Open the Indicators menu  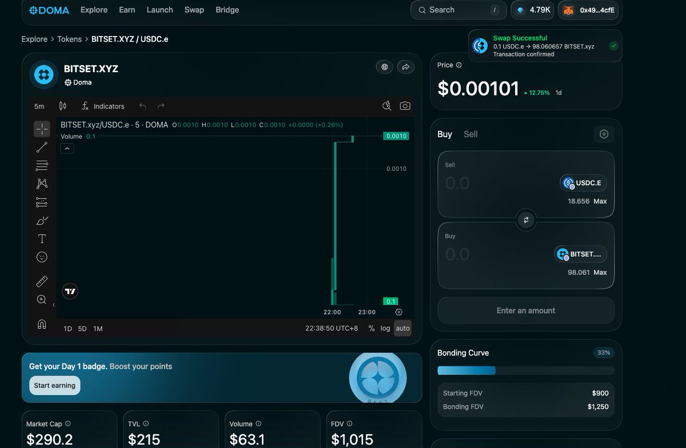[103, 106]
